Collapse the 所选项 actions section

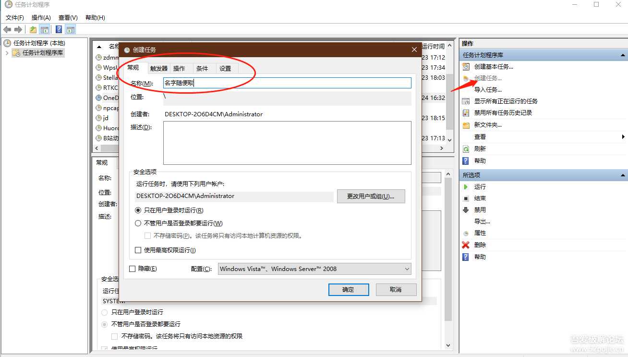(x=622, y=175)
